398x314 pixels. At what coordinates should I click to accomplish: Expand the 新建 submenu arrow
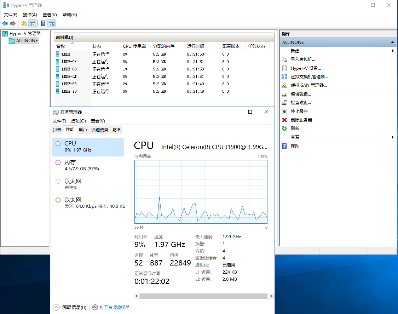(x=393, y=51)
